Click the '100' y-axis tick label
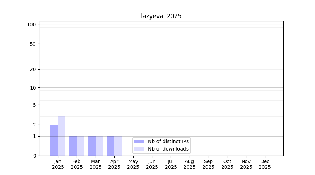Screen dimensions: 315x175 pos(31,24)
